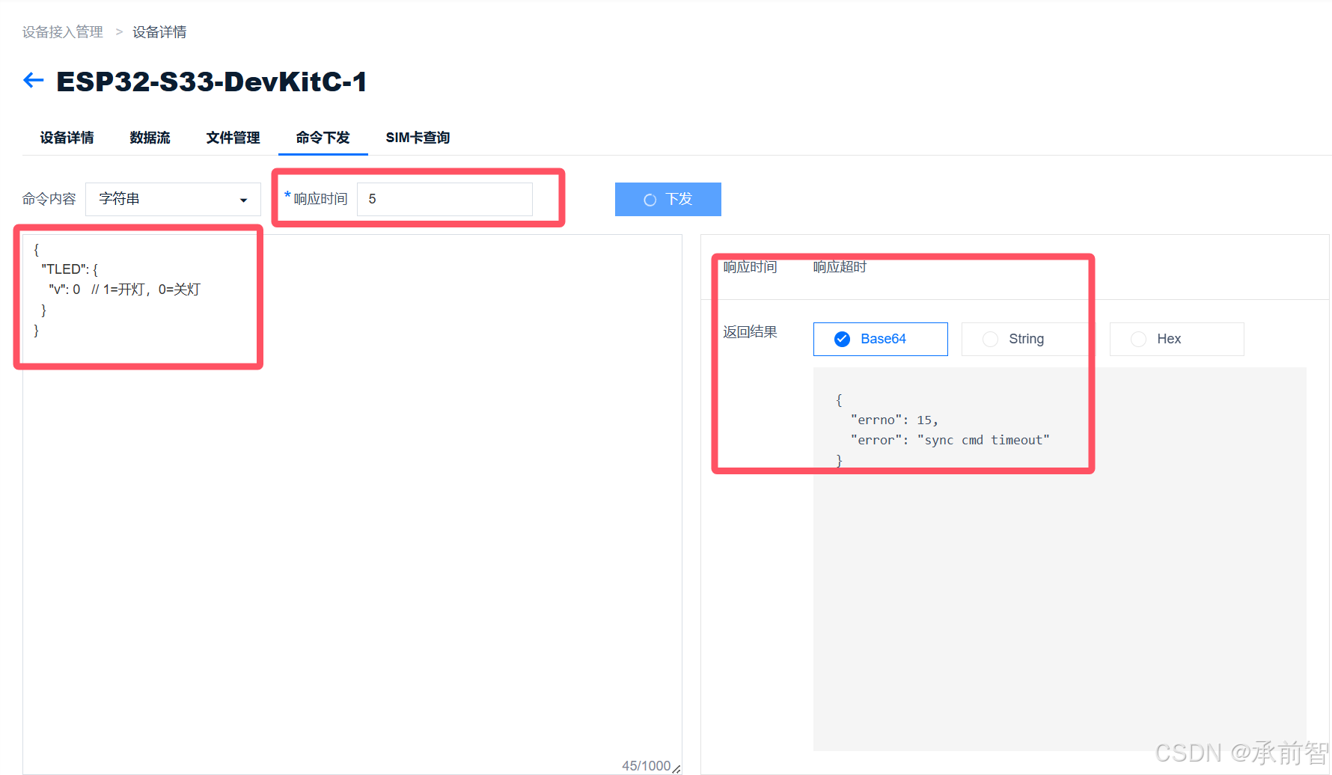Switch to the 数据流 tab

pos(150,138)
